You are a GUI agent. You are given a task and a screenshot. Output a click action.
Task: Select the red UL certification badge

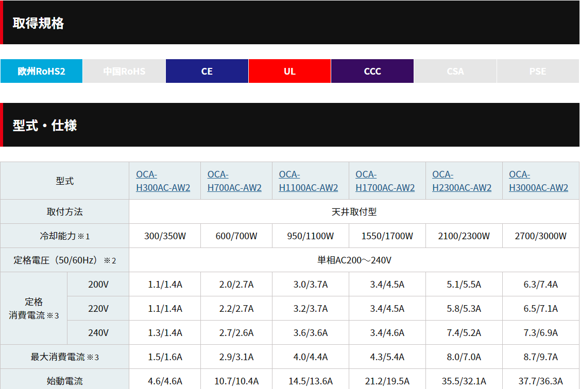(289, 71)
